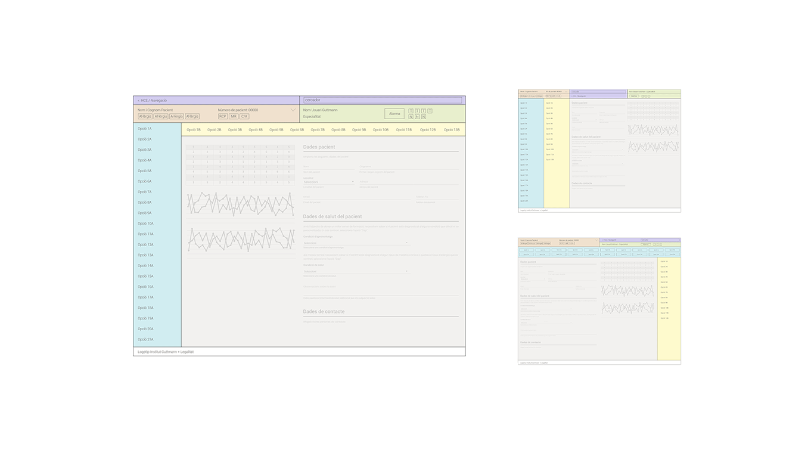Image resolution: width=805 pixels, height=453 pixels.
Task: Select small wireframe with right-side yellow options column
Action: [x=599, y=301]
